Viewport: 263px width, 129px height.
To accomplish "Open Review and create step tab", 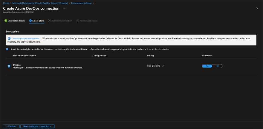I will (x=87, y=21).
